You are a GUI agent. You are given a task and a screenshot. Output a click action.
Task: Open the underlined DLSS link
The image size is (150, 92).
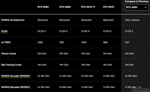(4, 31)
